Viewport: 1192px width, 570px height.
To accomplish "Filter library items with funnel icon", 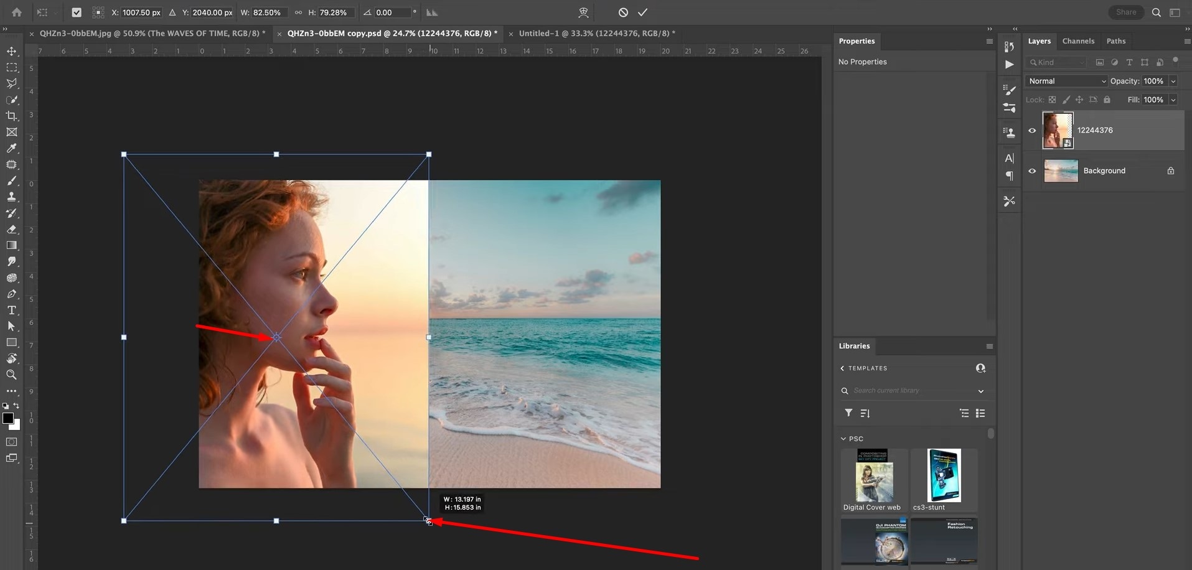I will 848,413.
